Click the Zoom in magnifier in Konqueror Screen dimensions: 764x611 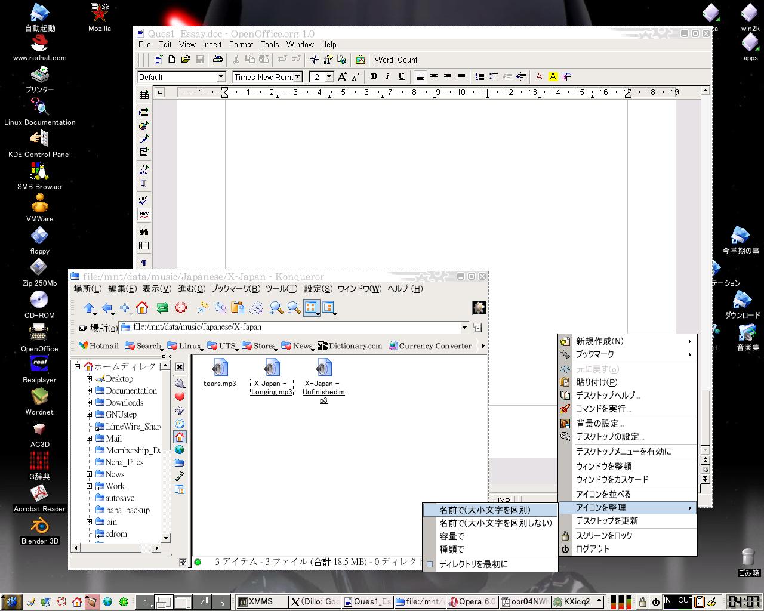click(276, 308)
